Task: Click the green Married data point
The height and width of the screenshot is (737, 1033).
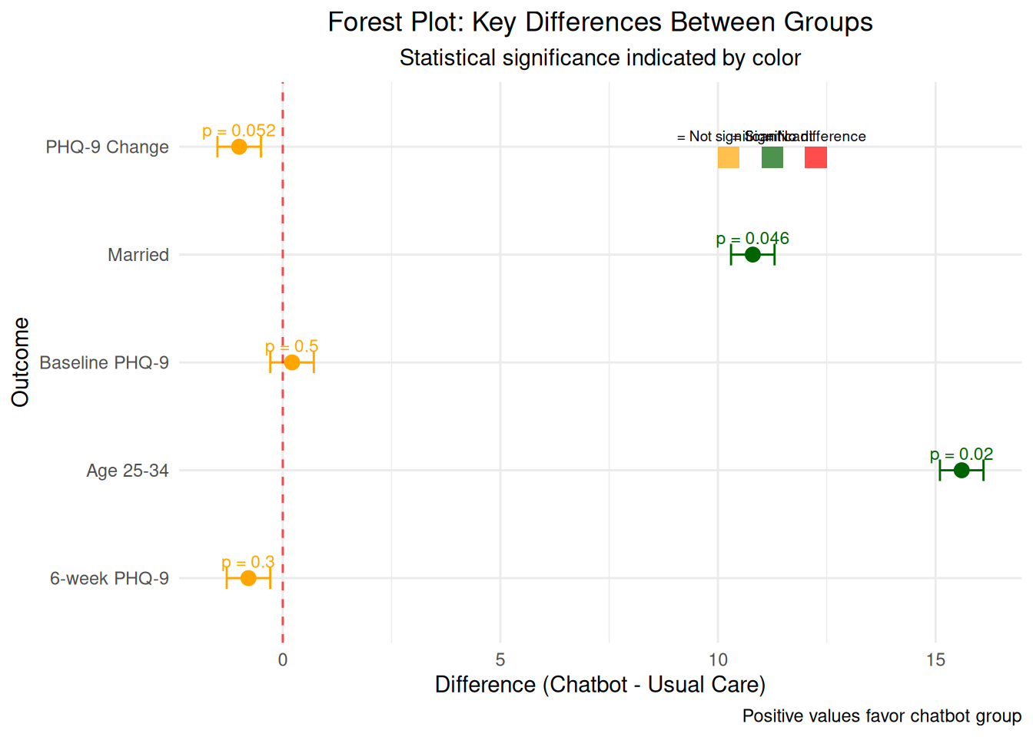Action: (752, 255)
